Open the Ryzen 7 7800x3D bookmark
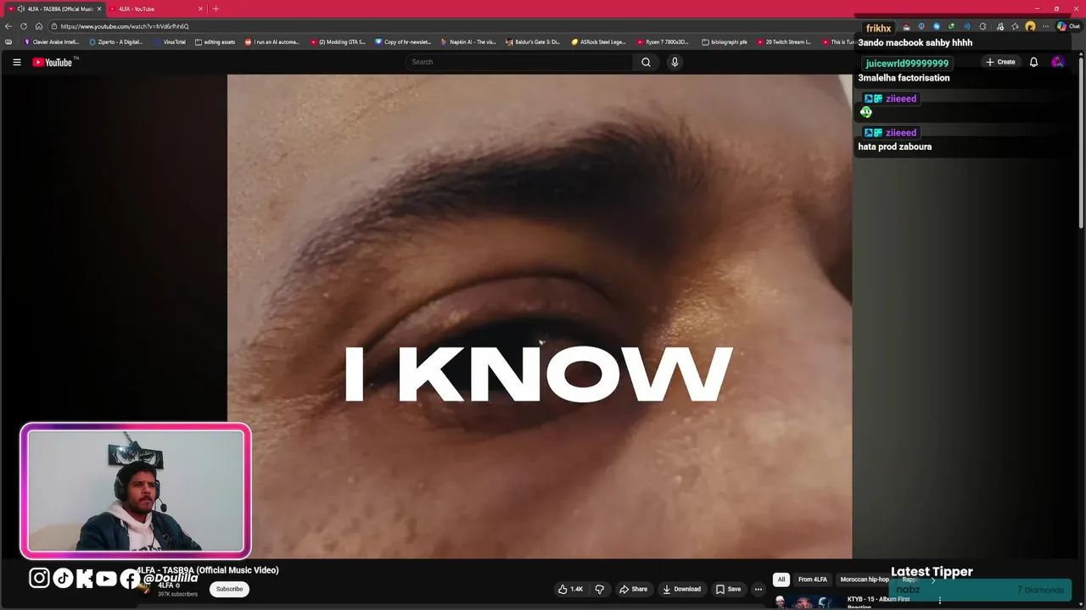Image resolution: width=1086 pixels, height=610 pixels. (663, 42)
